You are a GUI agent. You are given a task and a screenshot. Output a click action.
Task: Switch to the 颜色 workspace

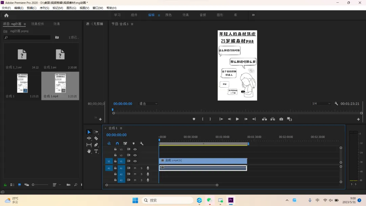coord(168,15)
